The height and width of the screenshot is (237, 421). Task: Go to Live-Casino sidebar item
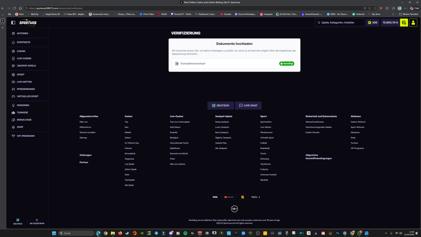[24, 58]
